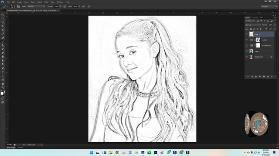The height and width of the screenshot is (156, 279).
Task: Create a new group button
Action: coord(264,77)
